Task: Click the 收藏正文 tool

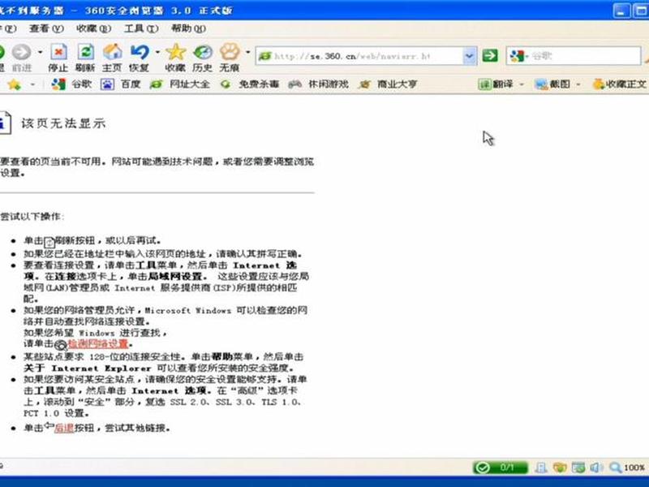Action: coord(620,84)
